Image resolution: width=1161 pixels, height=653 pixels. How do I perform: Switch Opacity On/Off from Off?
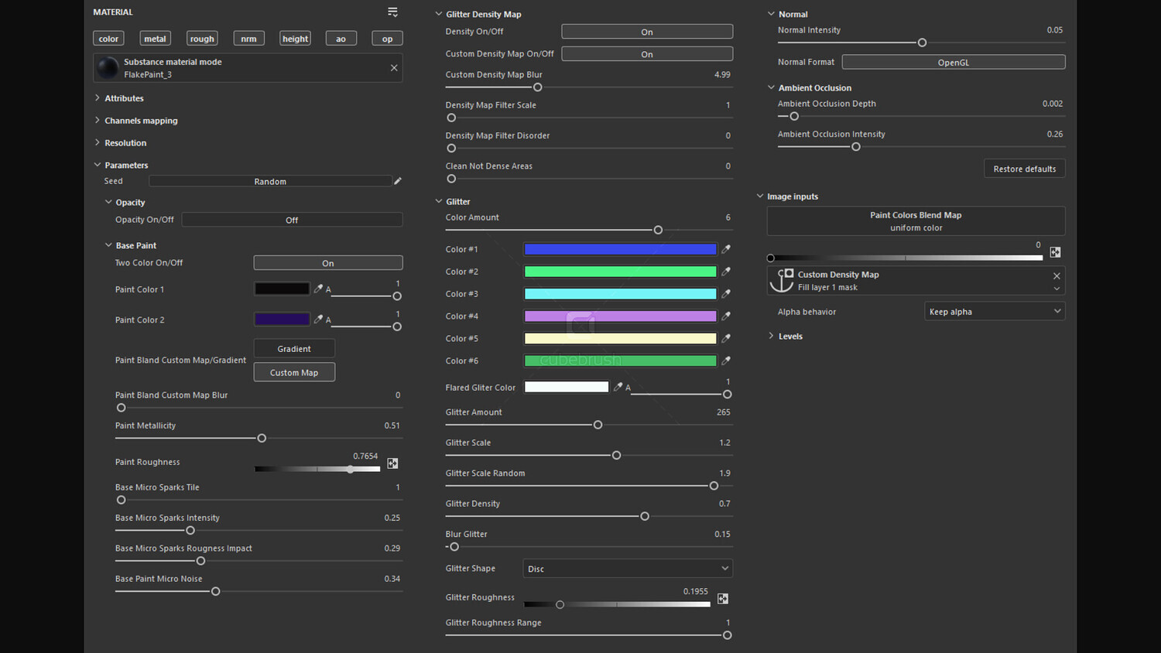[x=292, y=220]
